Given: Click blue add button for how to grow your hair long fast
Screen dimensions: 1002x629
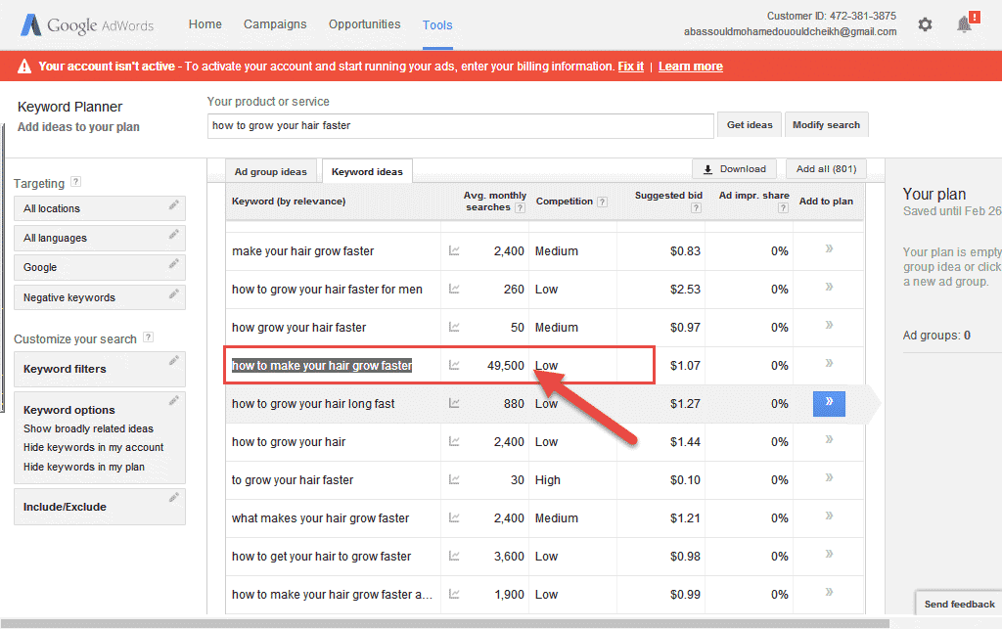Looking at the screenshot, I should [x=829, y=404].
